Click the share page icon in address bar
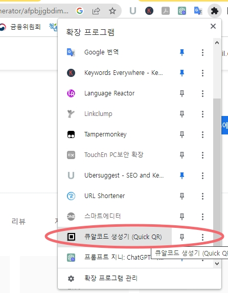The height and width of the screenshot is (293, 228). (96, 11)
